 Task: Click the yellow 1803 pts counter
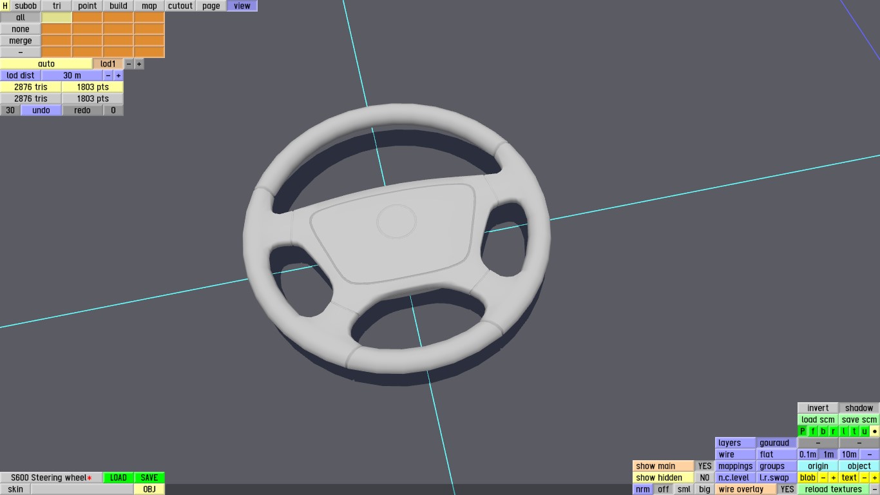(x=93, y=87)
